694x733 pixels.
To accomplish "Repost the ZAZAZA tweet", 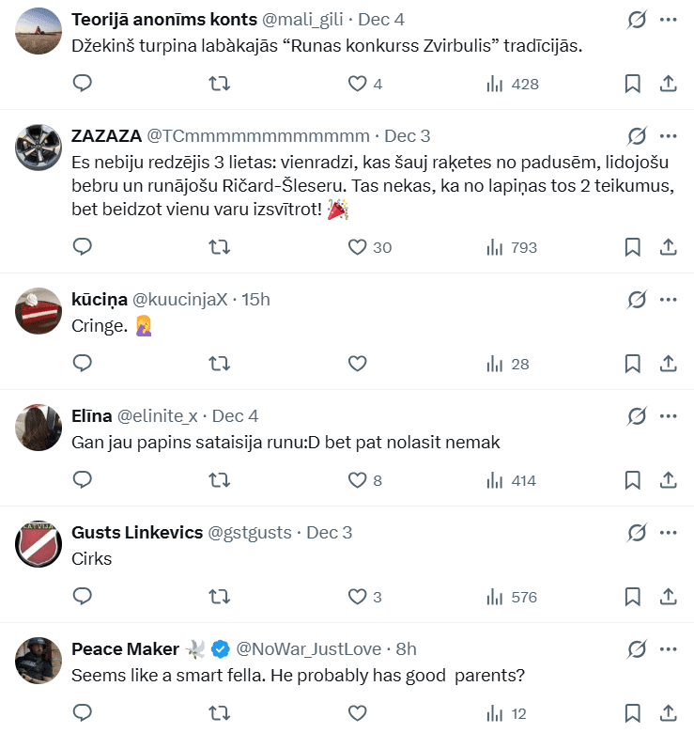I will coord(219,247).
